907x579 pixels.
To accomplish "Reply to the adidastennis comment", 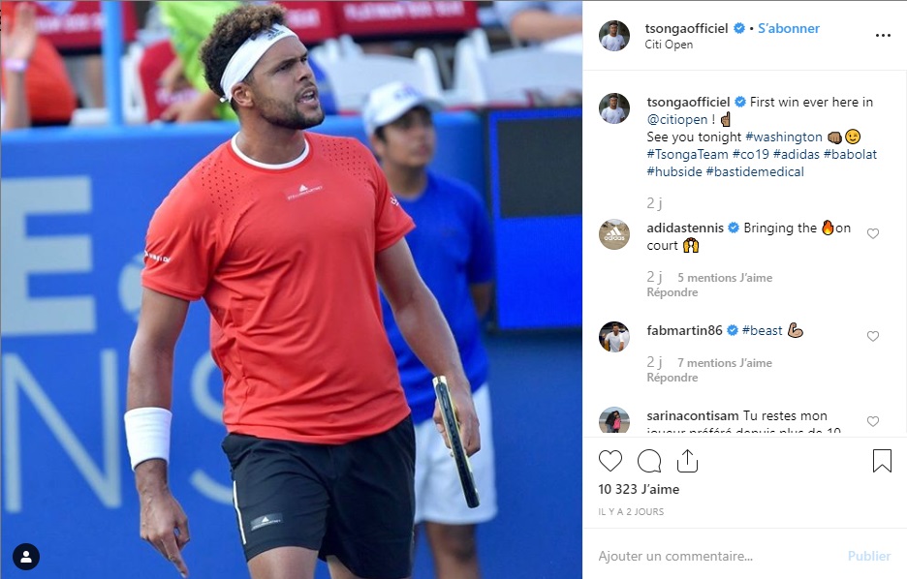I will [x=672, y=292].
